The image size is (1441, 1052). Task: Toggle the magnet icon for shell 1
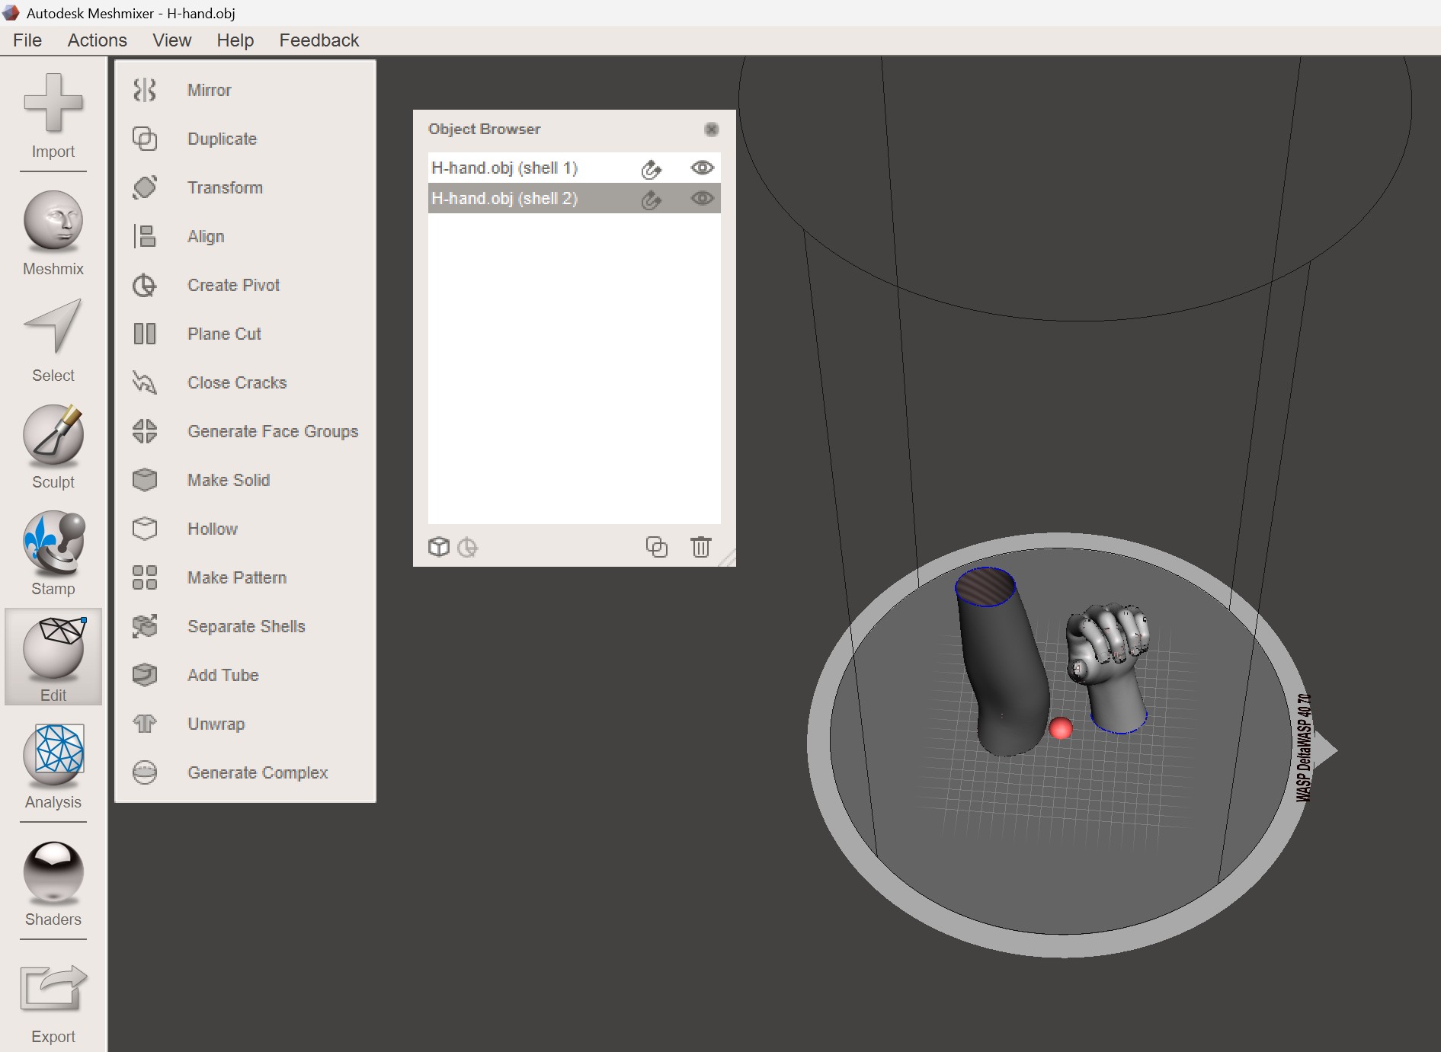[651, 168]
